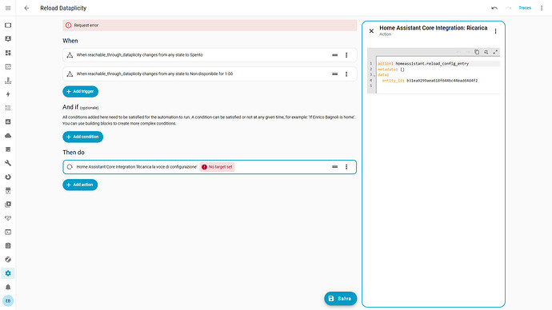Image resolution: width=552 pixels, height=310 pixels.
Task: Open Settings gear in the sidebar
Action: point(8,273)
